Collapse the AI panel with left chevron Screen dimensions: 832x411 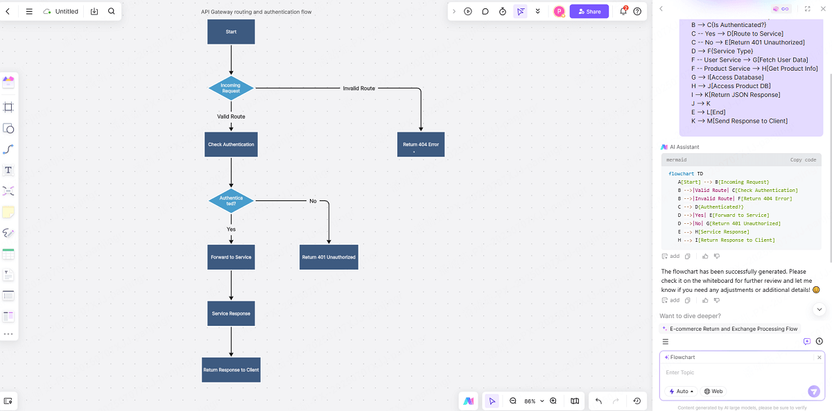[661, 8]
